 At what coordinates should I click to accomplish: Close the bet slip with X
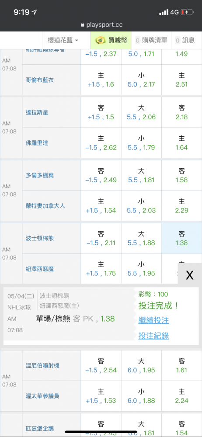(x=190, y=275)
